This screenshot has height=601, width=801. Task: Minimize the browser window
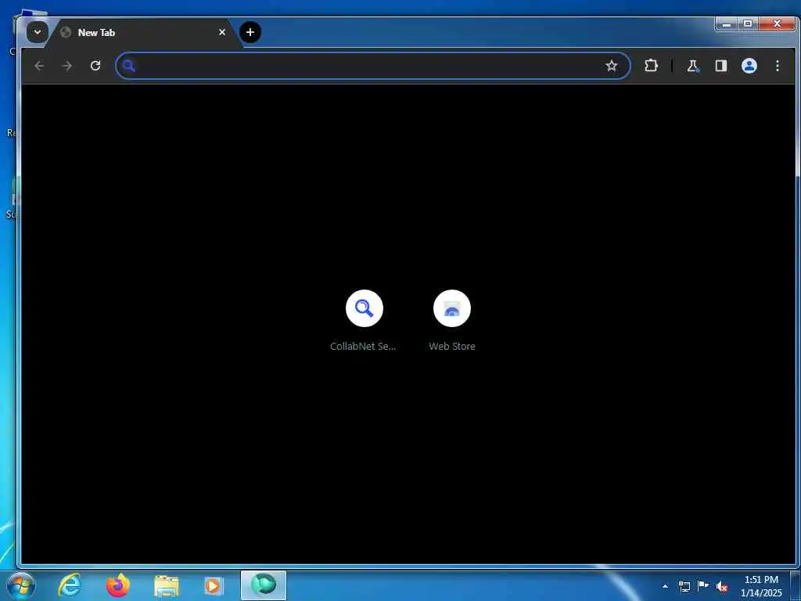tap(727, 23)
